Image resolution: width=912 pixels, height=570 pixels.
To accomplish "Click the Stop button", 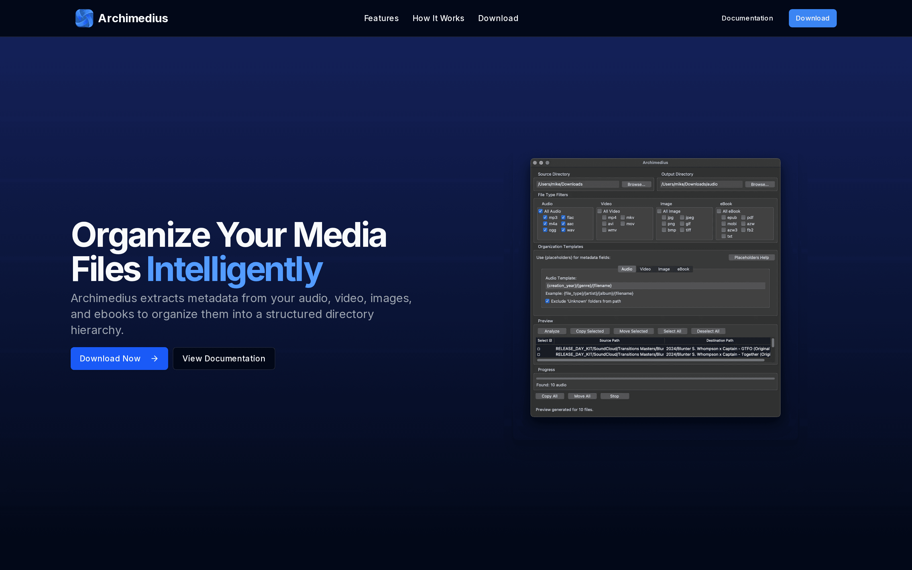I will 614,396.
